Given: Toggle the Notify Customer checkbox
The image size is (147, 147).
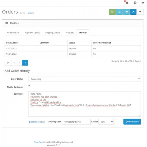Looking at the screenshot, I should pos(29,86).
